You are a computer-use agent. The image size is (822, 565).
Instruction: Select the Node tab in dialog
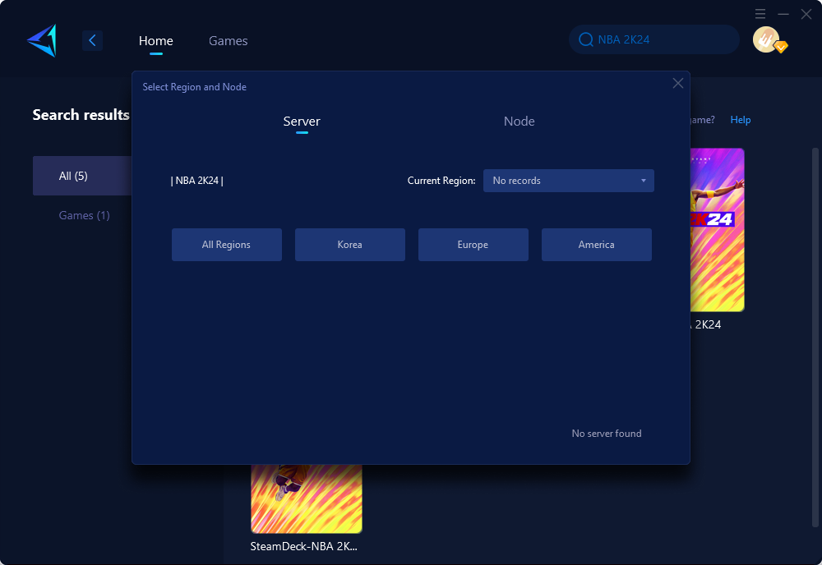(x=519, y=122)
